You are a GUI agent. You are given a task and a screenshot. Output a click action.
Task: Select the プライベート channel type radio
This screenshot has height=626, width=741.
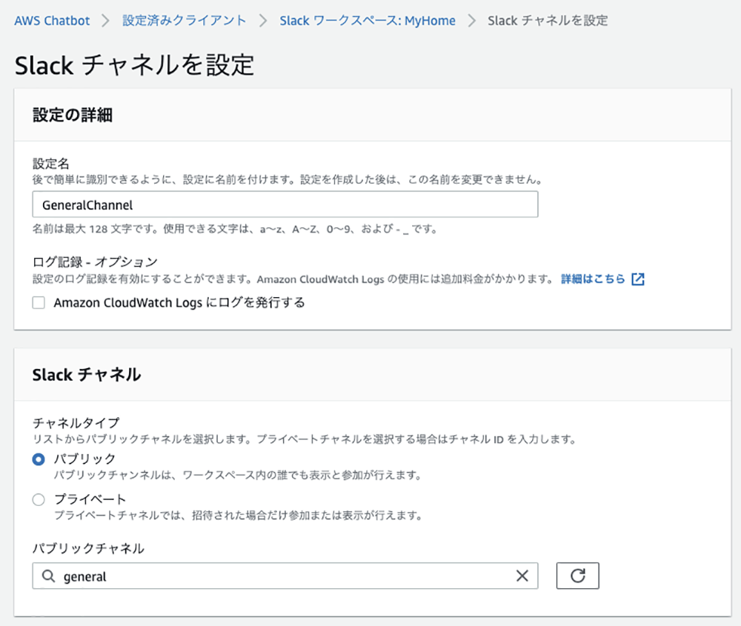coord(39,499)
